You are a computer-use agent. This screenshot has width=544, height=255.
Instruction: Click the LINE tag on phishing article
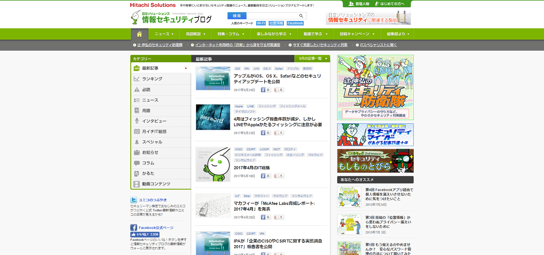tap(250, 106)
